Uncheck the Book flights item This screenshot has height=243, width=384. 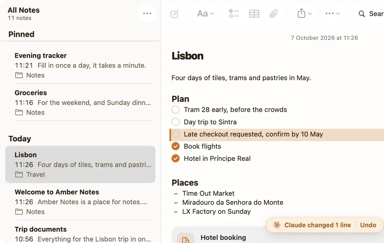(176, 146)
